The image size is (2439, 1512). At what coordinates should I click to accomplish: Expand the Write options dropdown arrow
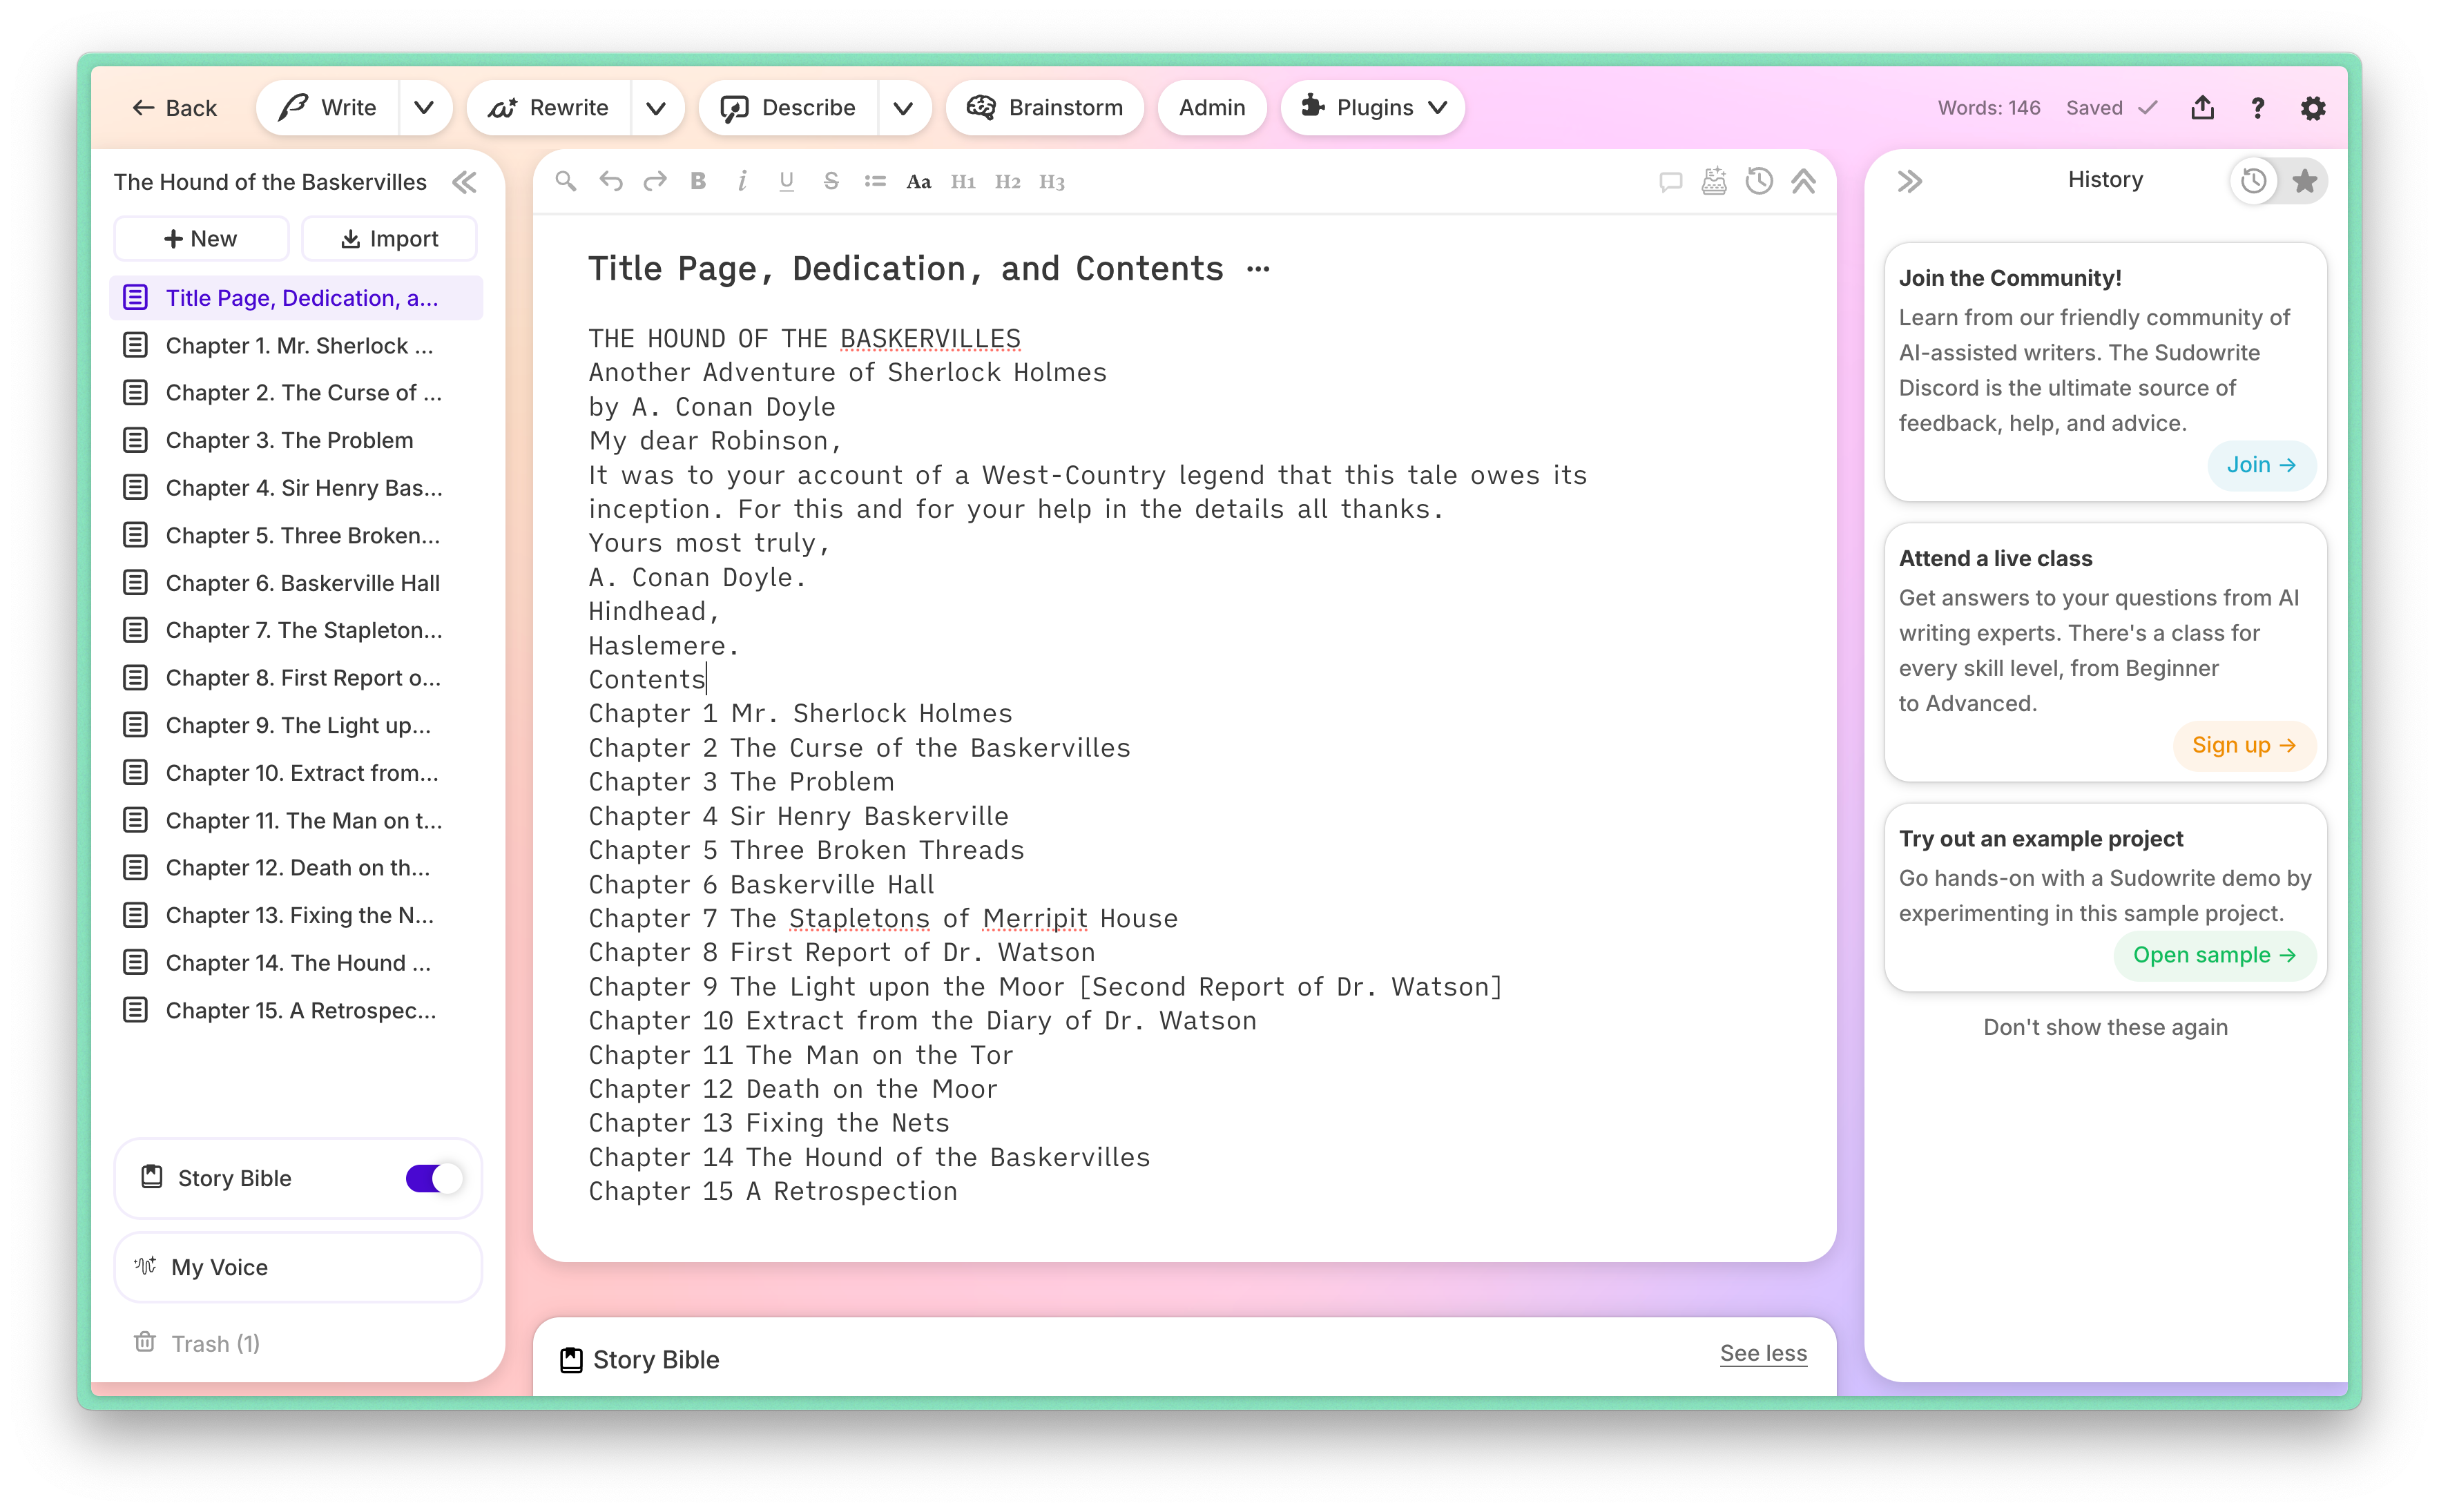(424, 108)
